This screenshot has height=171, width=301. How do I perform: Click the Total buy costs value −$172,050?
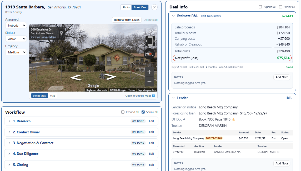(x=282, y=33)
